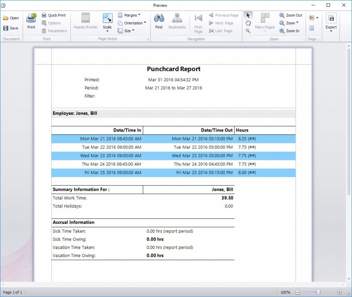This screenshot has width=352, height=297.
Task: Click the Date/Time In column header
Action: point(127,130)
